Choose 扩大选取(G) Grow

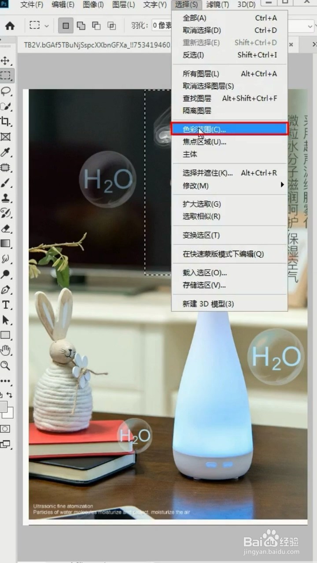tap(229, 204)
